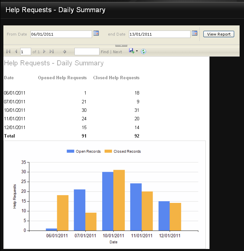Image resolution: width=244 pixels, height=251 pixels.
Task: Click back to parent report arrow
Action: (x=64, y=52)
